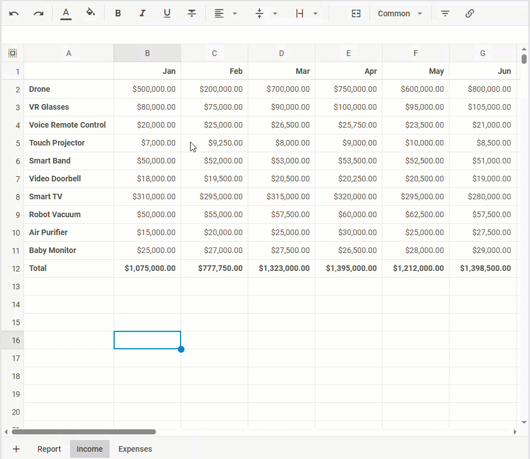Click the fill handle of selected cell

click(181, 349)
